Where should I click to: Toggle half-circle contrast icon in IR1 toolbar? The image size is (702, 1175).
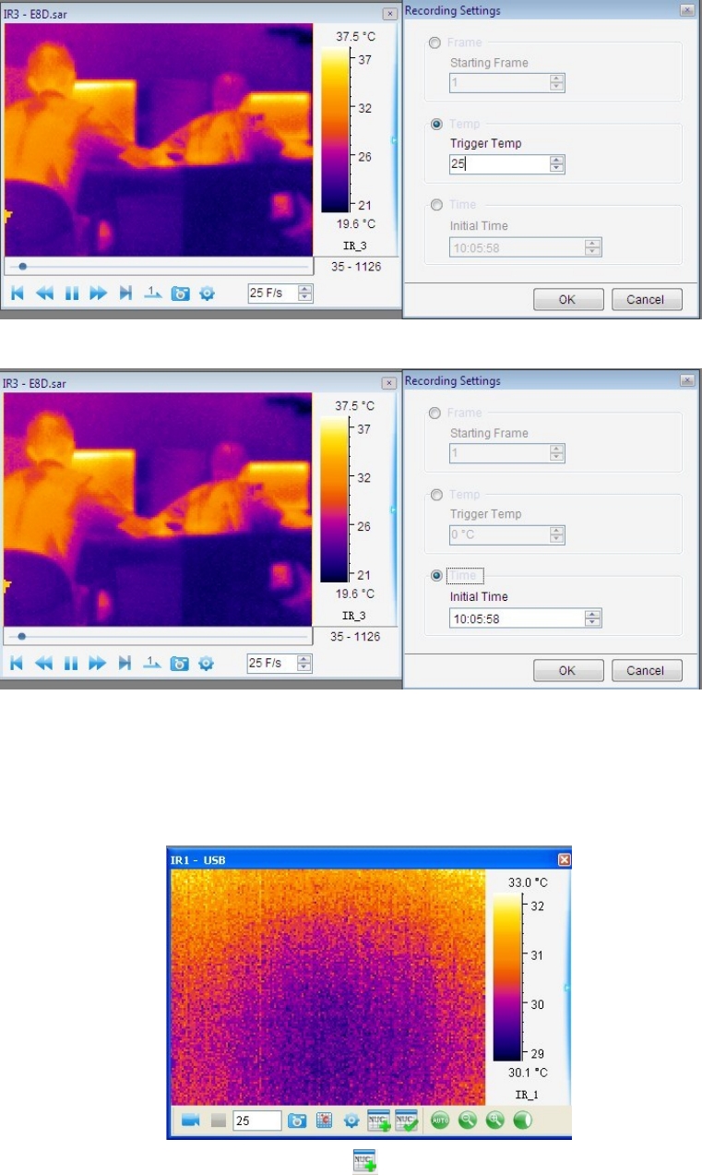[522, 1121]
